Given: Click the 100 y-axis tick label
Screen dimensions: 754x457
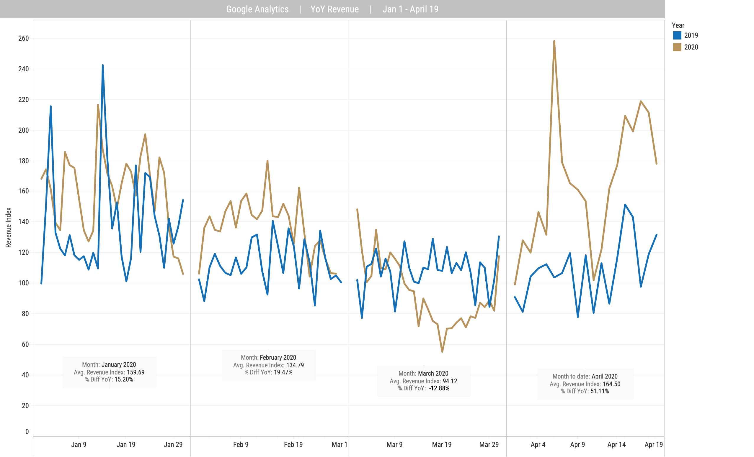Looking at the screenshot, I should tap(24, 283).
